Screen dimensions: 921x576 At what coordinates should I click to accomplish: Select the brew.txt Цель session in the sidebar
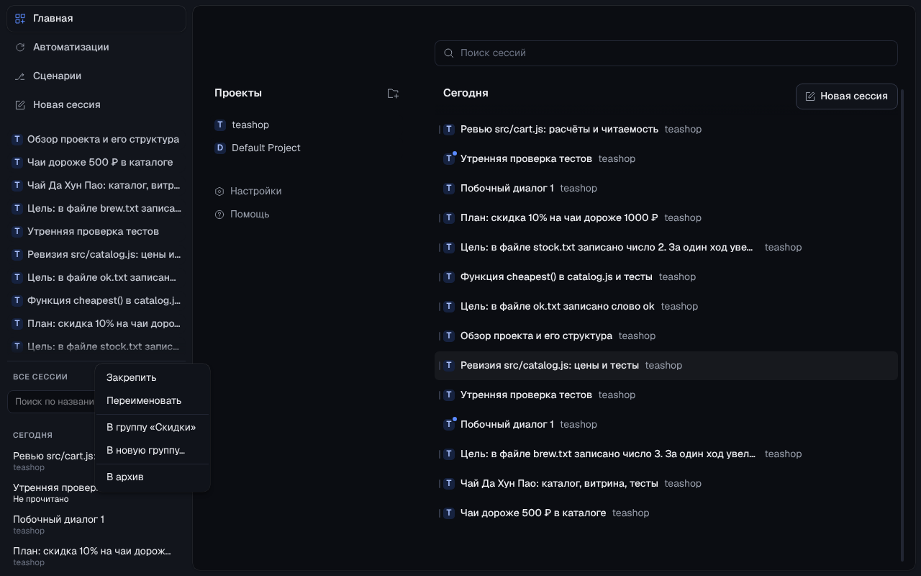(x=96, y=209)
